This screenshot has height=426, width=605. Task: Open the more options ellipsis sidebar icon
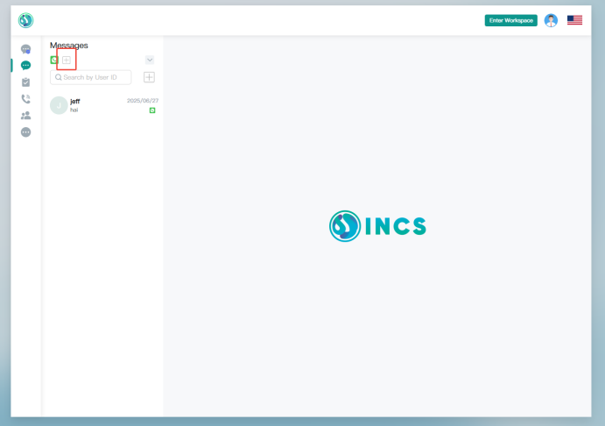(25, 132)
